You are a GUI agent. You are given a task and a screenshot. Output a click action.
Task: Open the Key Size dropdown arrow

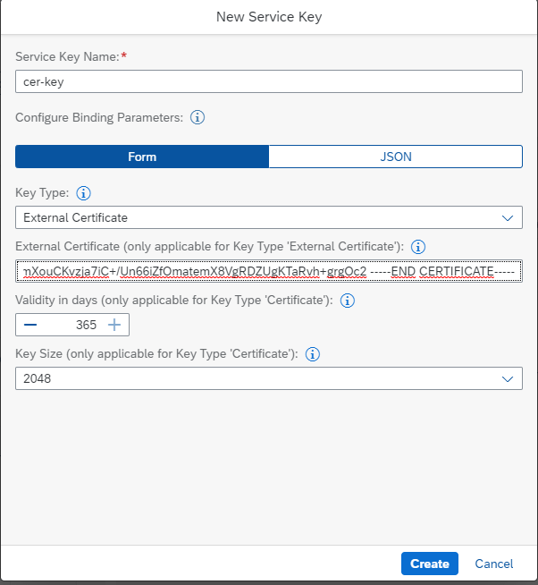[508, 378]
